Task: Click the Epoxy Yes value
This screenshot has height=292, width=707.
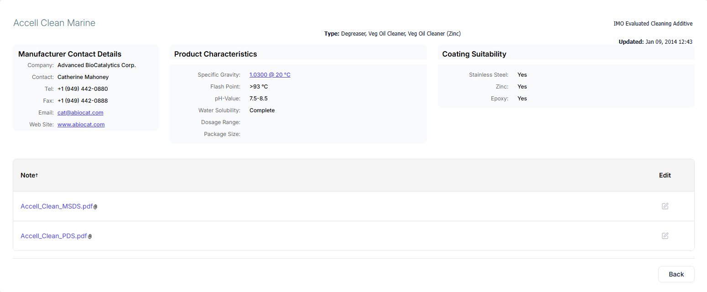Action: 522,99
